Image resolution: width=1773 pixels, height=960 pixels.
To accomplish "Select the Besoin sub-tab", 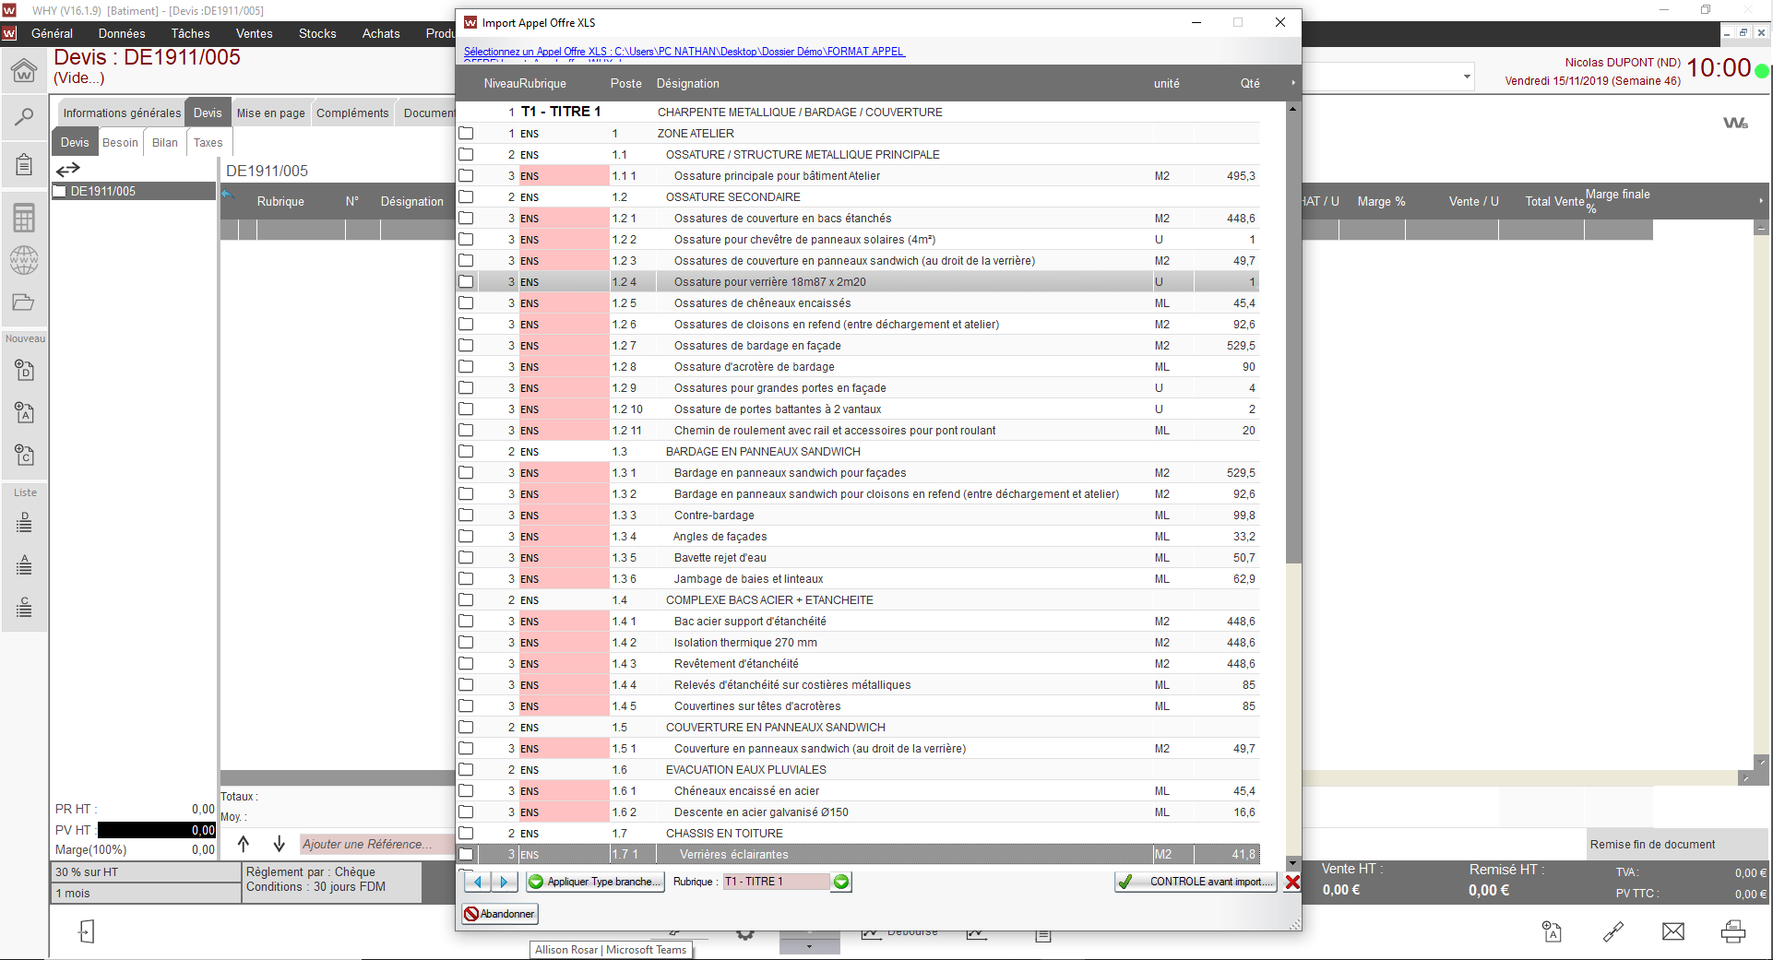I will 120,142.
